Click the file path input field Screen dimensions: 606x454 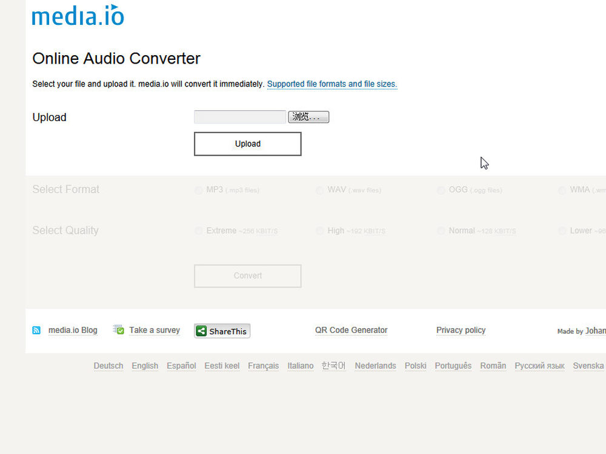pyautogui.click(x=240, y=117)
